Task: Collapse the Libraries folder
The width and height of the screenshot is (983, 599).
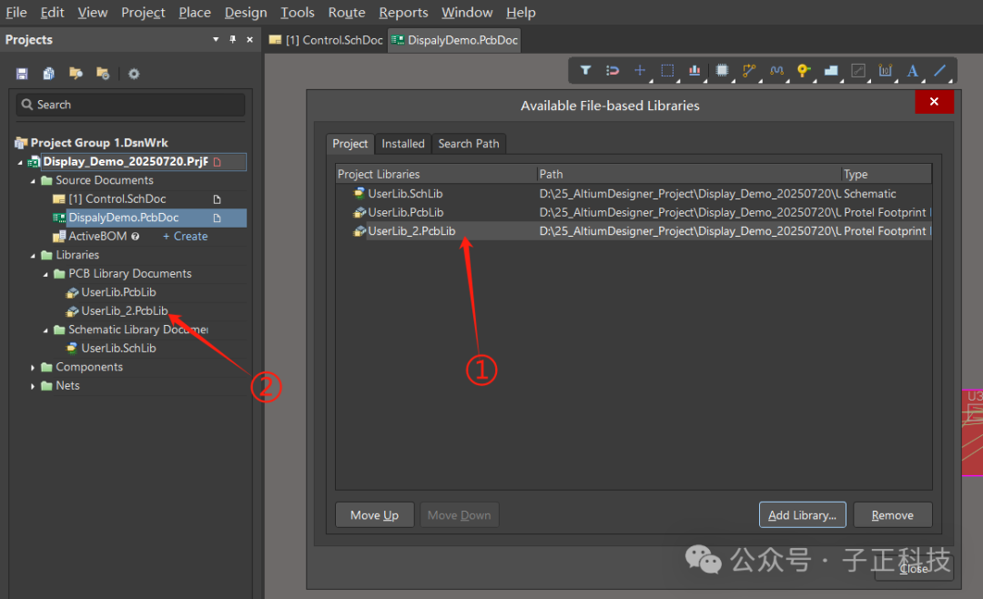Action: coord(33,255)
